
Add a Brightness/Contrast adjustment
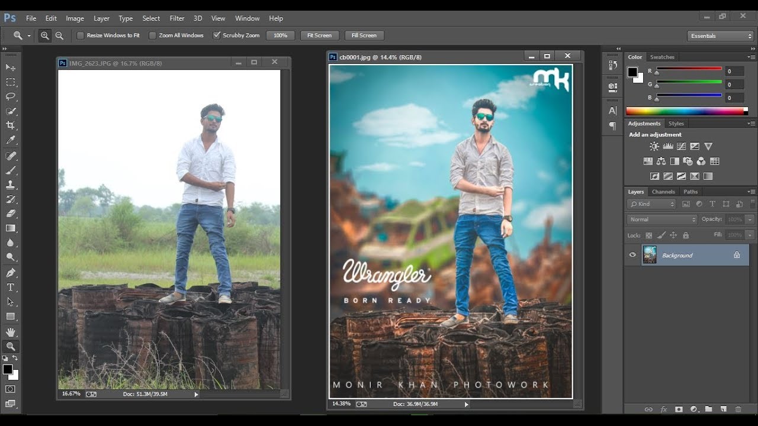coord(654,146)
